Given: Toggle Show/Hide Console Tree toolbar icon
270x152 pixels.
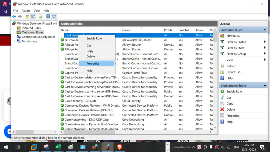Looking at the screenshot, I should point(33,17).
